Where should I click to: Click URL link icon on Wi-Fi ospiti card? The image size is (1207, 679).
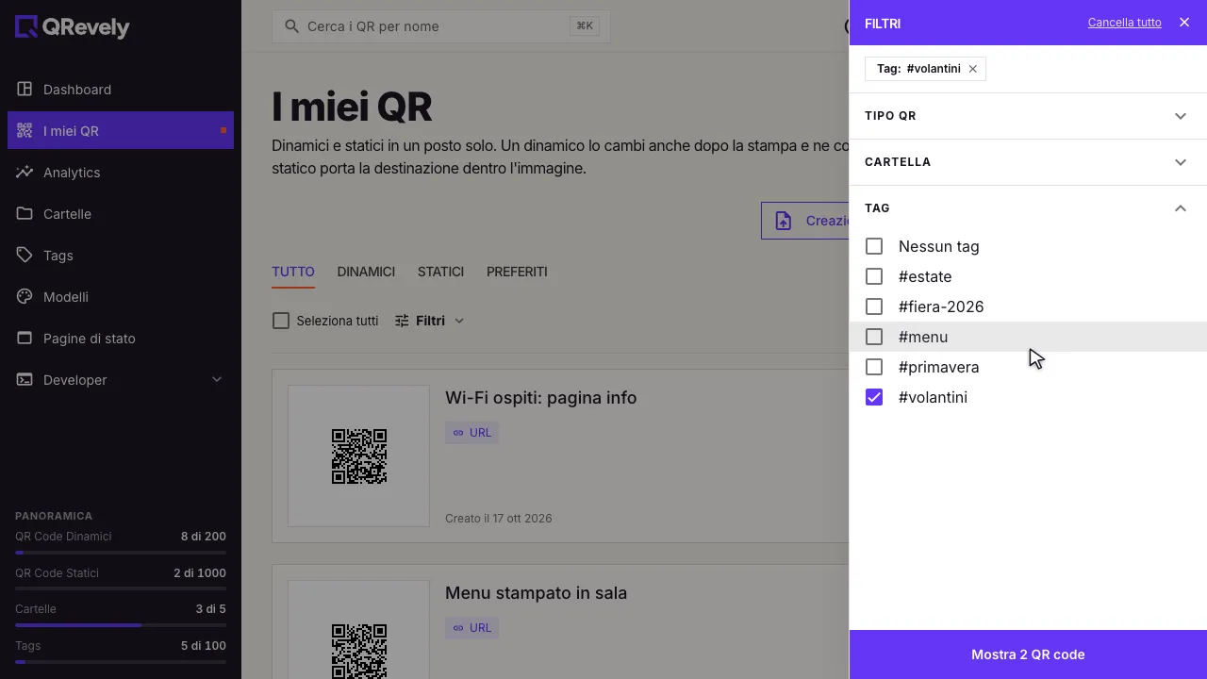458,433
